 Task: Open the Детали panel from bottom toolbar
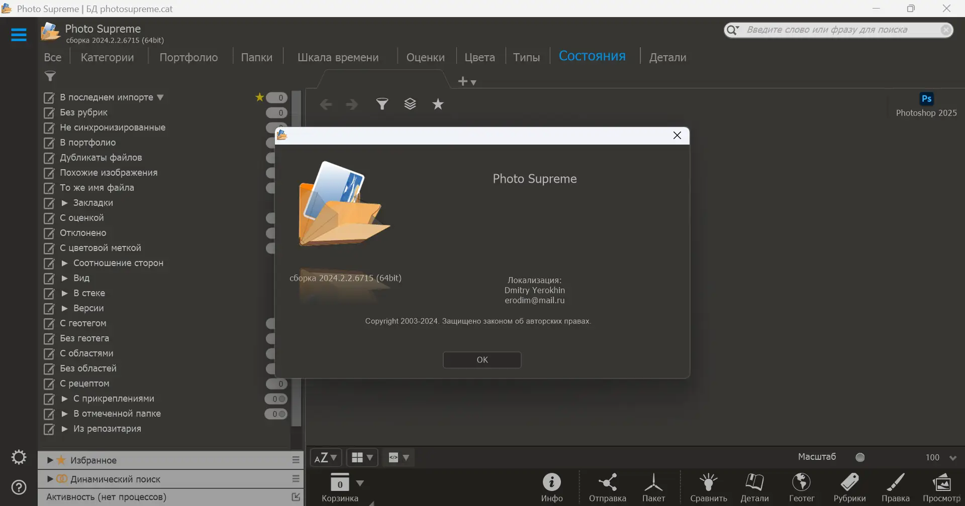(754, 487)
